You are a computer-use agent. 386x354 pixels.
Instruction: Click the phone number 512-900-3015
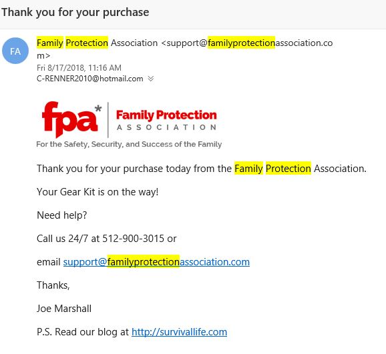click(x=133, y=239)
